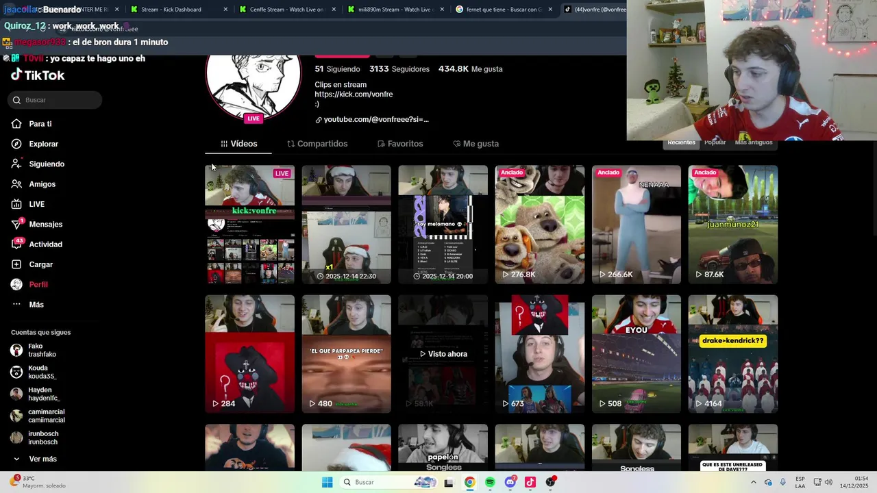
Task: Open Kouda kouda35_ followed account
Action: [x=34, y=372]
